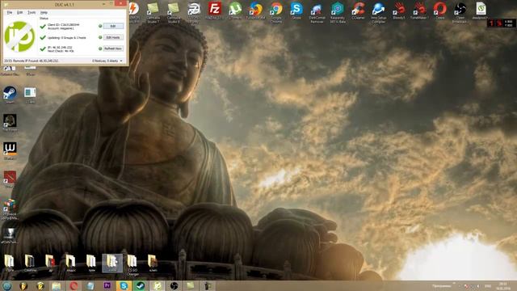Click the No-IP logo in DUC window
This screenshot has height=291, width=517.
coord(19,36)
